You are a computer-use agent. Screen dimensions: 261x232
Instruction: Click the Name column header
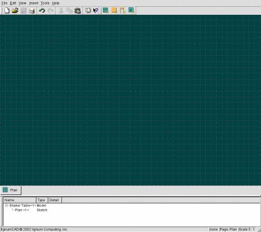click(20, 200)
